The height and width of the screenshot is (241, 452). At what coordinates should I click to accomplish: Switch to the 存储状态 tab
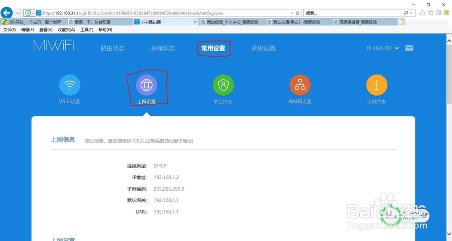tap(163, 48)
